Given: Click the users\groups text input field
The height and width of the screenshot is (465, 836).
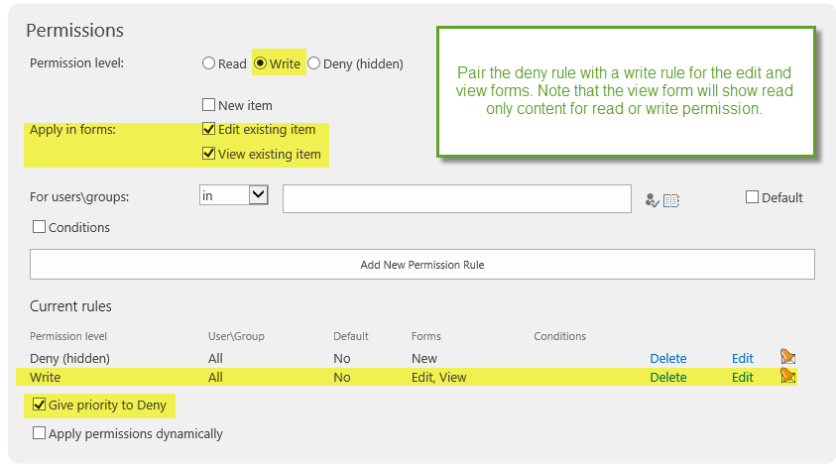Looking at the screenshot, I should [457, 199].
